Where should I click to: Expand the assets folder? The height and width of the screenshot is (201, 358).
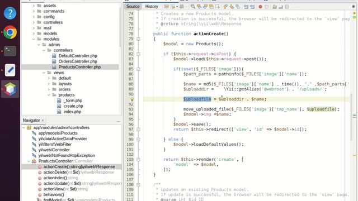[34, 6]
